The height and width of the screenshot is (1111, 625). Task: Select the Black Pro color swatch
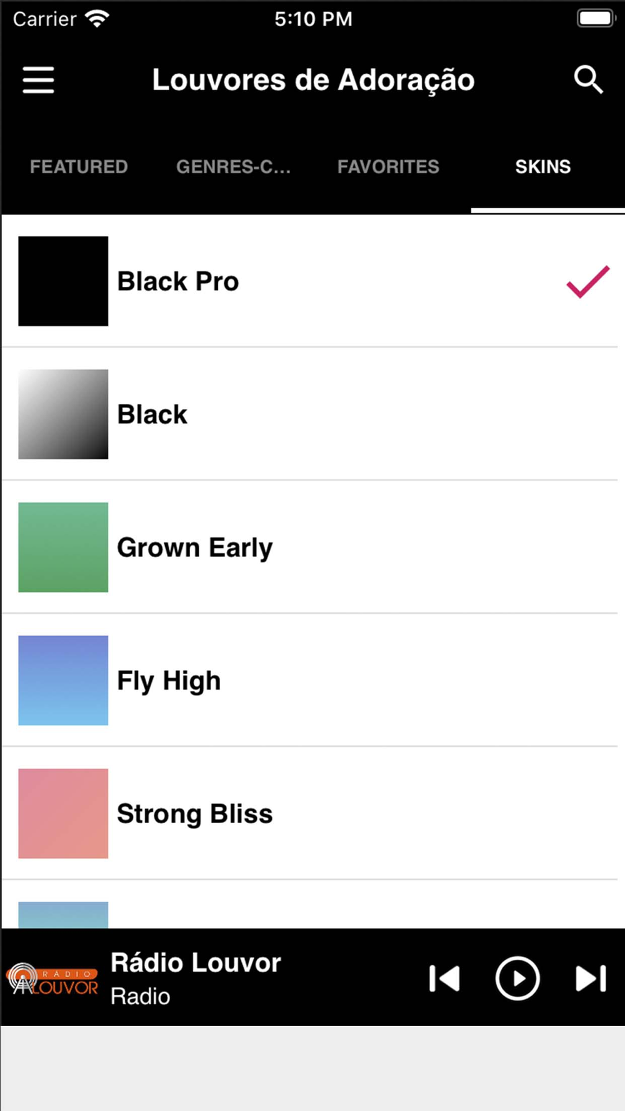(63, 281)
